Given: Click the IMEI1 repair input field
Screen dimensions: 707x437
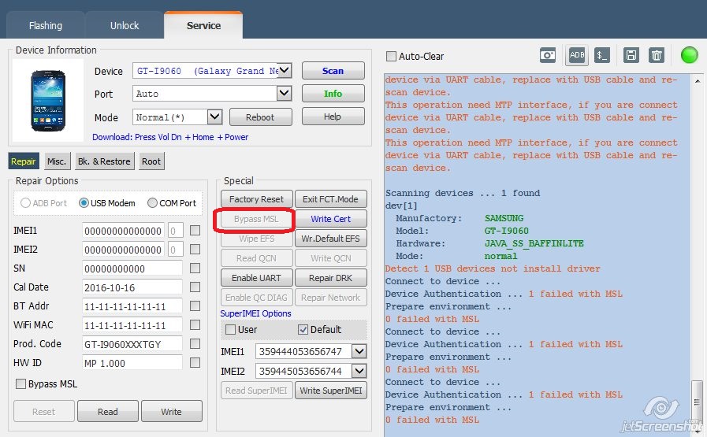Looking at the screenshot, I should [123, 231].
